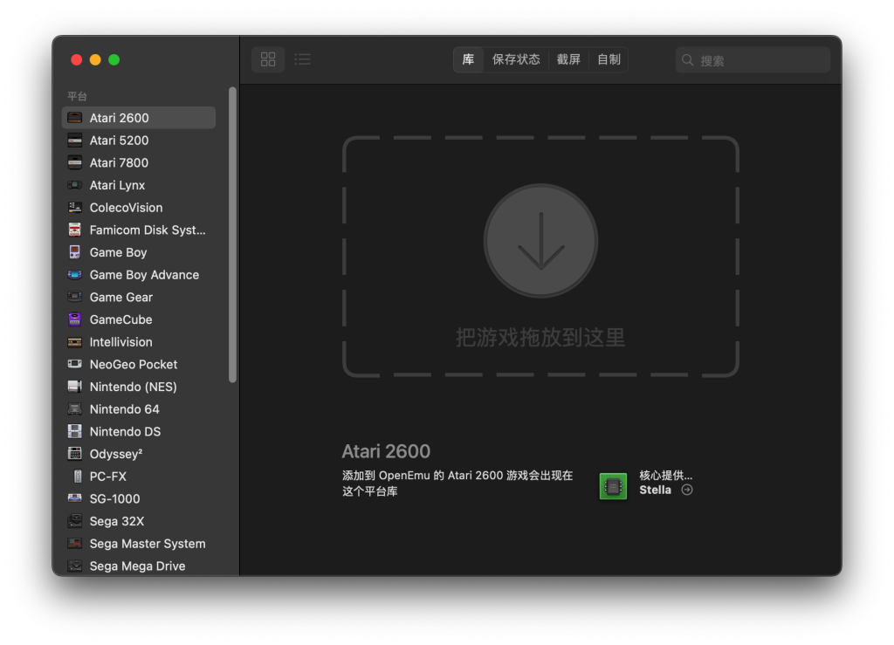Click the Atari 5200 console icon
Screen dimensions: 894x645
coord(75,141)
